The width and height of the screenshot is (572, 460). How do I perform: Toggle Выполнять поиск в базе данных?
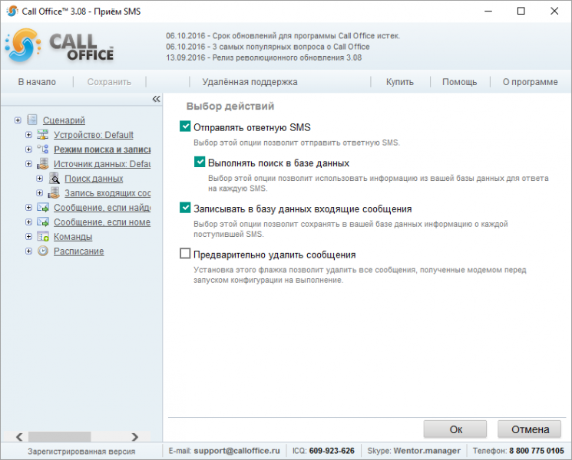tap(200, 162)
